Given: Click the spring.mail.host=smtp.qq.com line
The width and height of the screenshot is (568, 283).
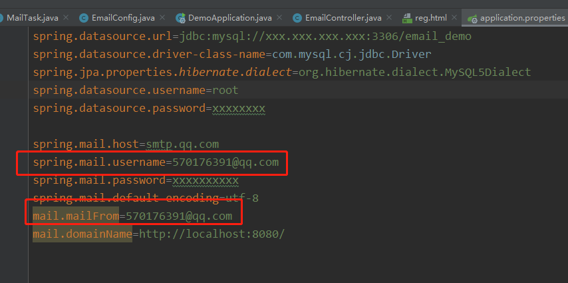Looking at the screenshot, I should [126, 144].
